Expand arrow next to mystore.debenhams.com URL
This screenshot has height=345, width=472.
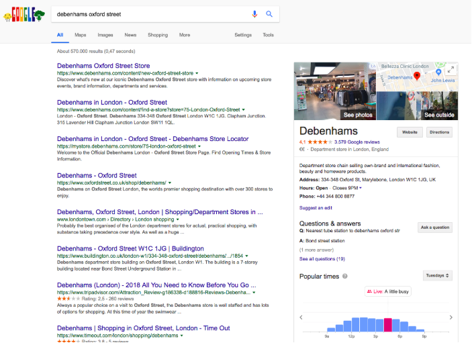199,146
